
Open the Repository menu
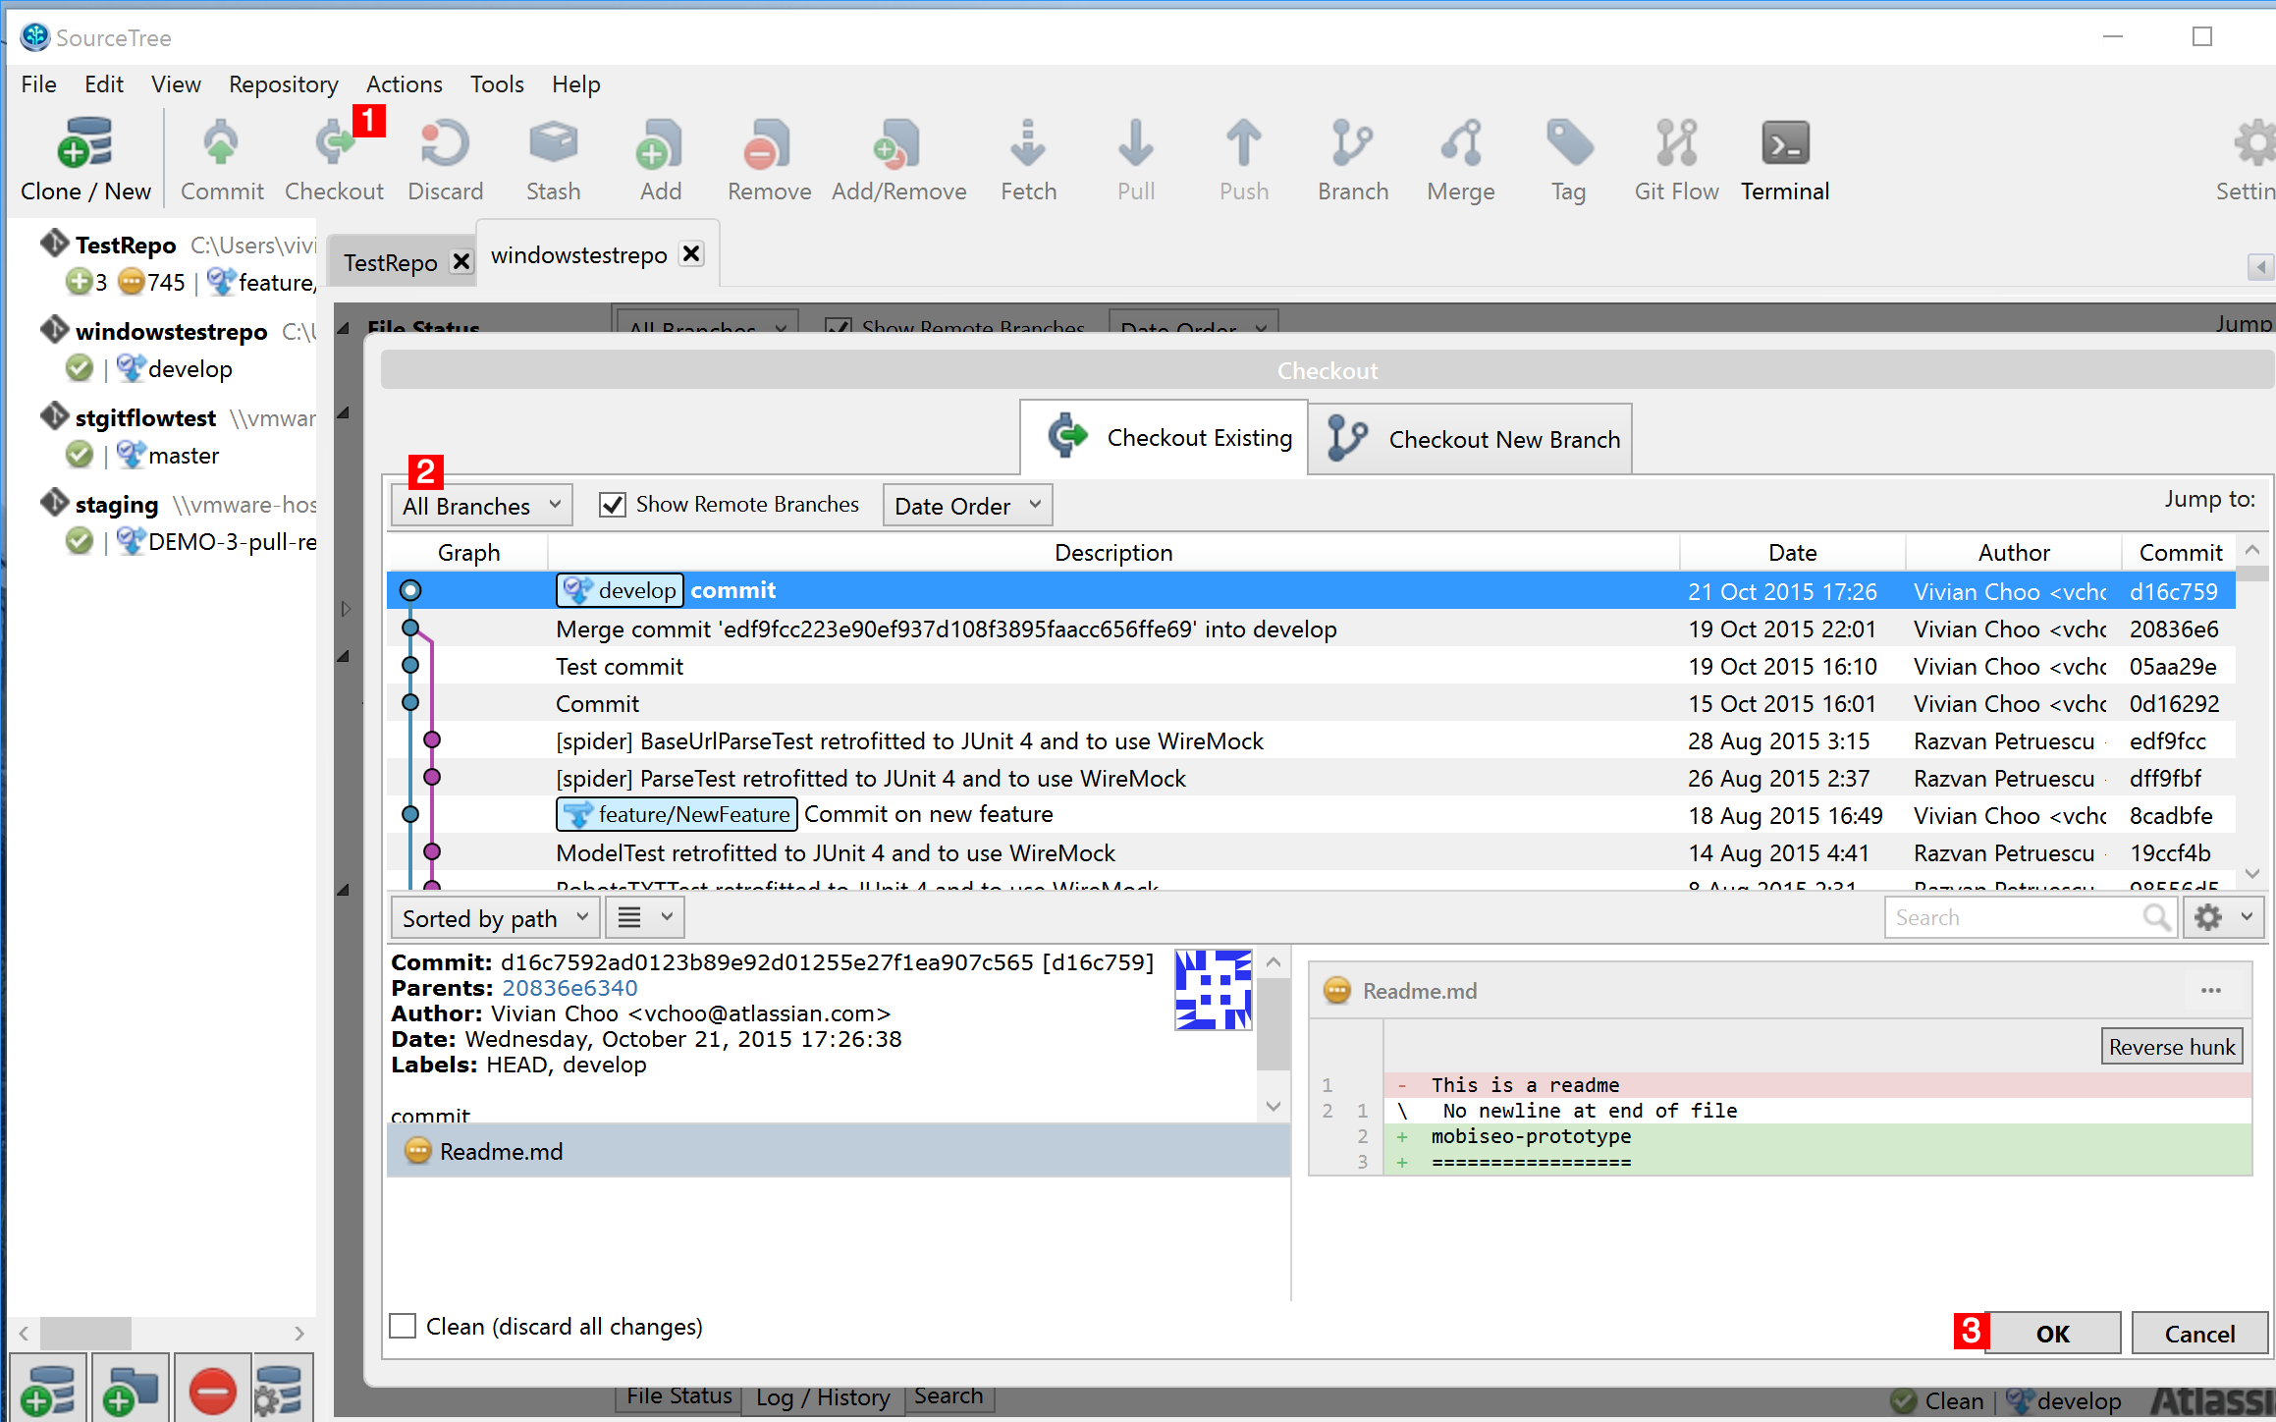click(x=283, y=84)
